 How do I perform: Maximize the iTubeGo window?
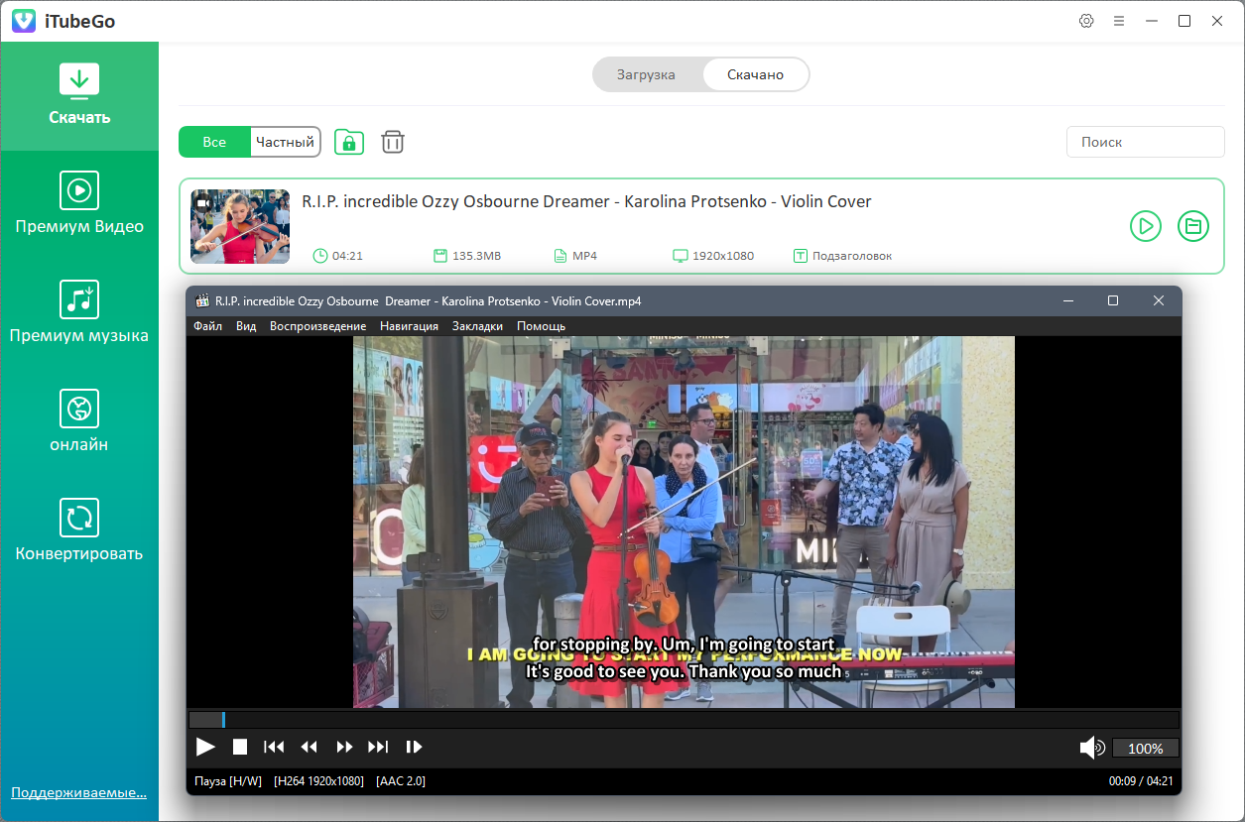coord(1184,21)
